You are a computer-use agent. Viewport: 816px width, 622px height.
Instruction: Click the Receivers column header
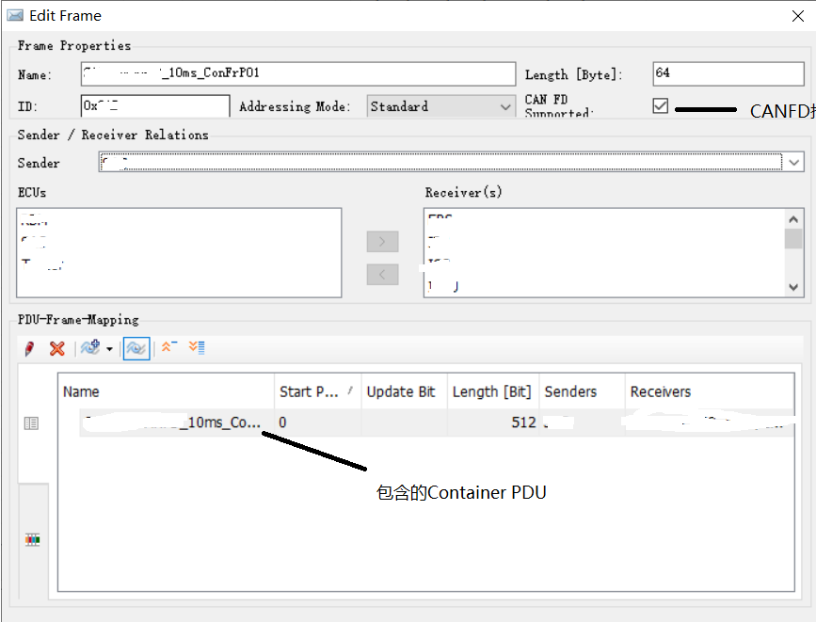710,391
